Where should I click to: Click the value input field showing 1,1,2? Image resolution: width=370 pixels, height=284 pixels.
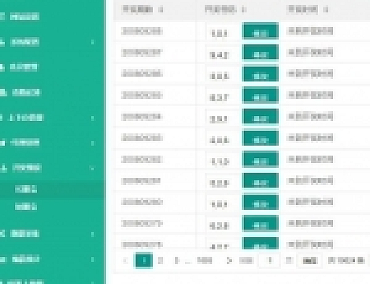(222, 162)
